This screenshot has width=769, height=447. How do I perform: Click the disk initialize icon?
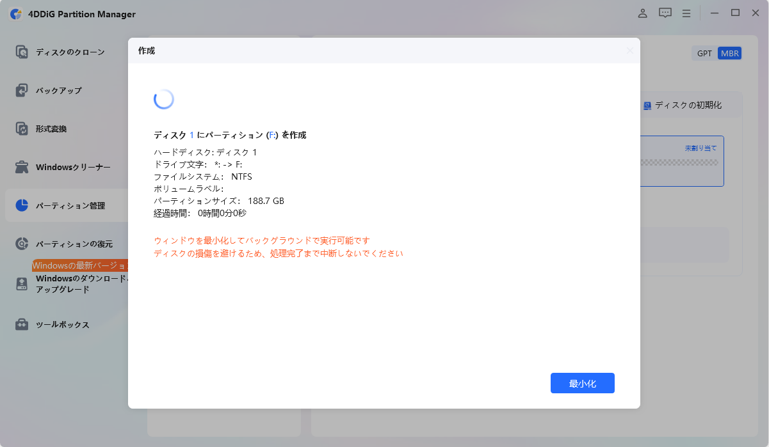click(x=647, y=105)
